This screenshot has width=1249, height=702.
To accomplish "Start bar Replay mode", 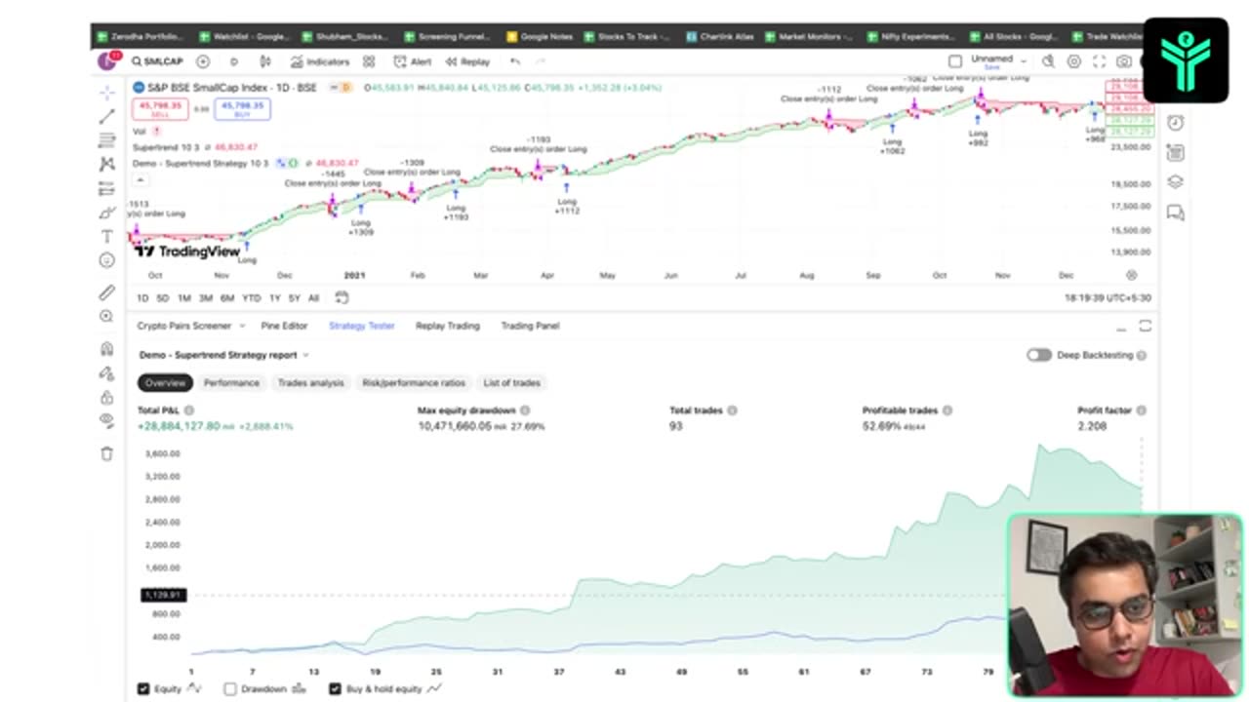I will pos(467,61).
